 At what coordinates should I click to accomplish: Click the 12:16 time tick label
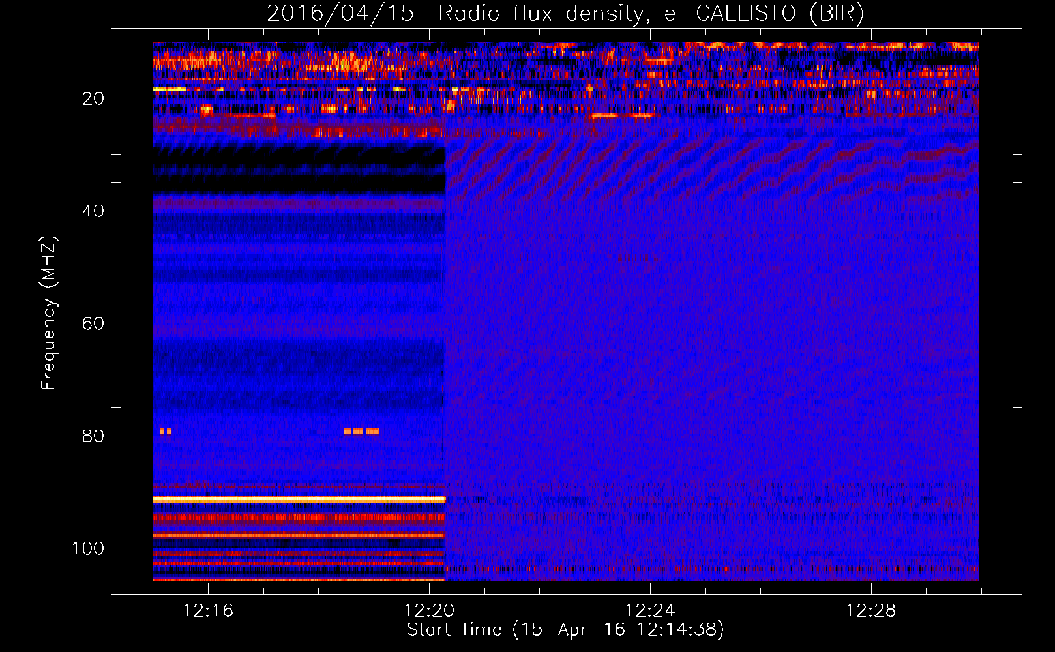pyautogui.click(x=208, y=610)
